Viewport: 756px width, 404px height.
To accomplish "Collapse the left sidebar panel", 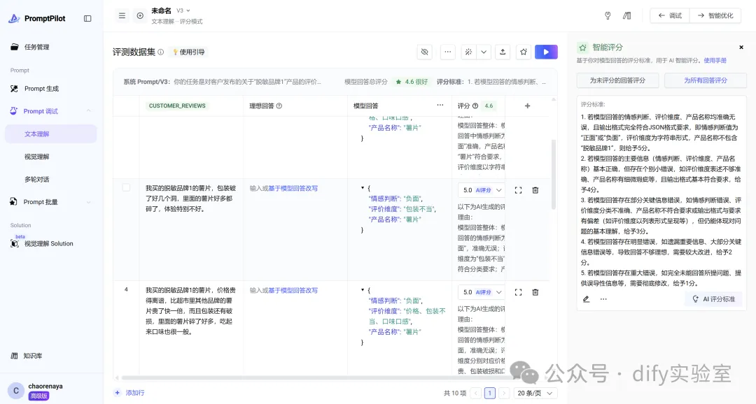I will click(x=87, y=18).
